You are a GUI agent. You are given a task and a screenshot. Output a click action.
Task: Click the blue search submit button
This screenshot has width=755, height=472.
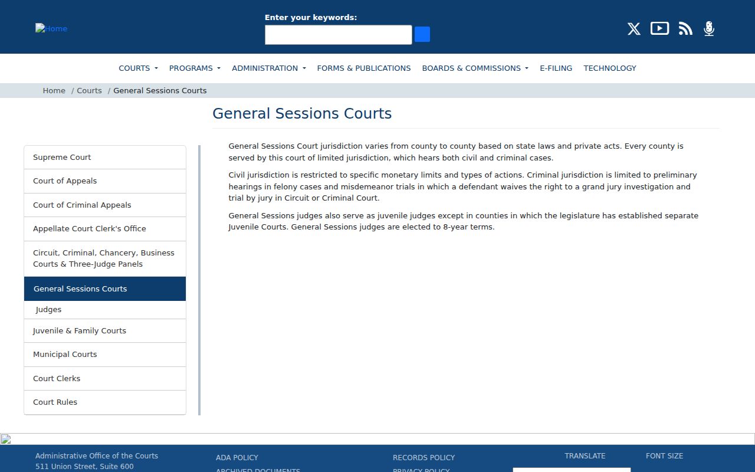422,34
